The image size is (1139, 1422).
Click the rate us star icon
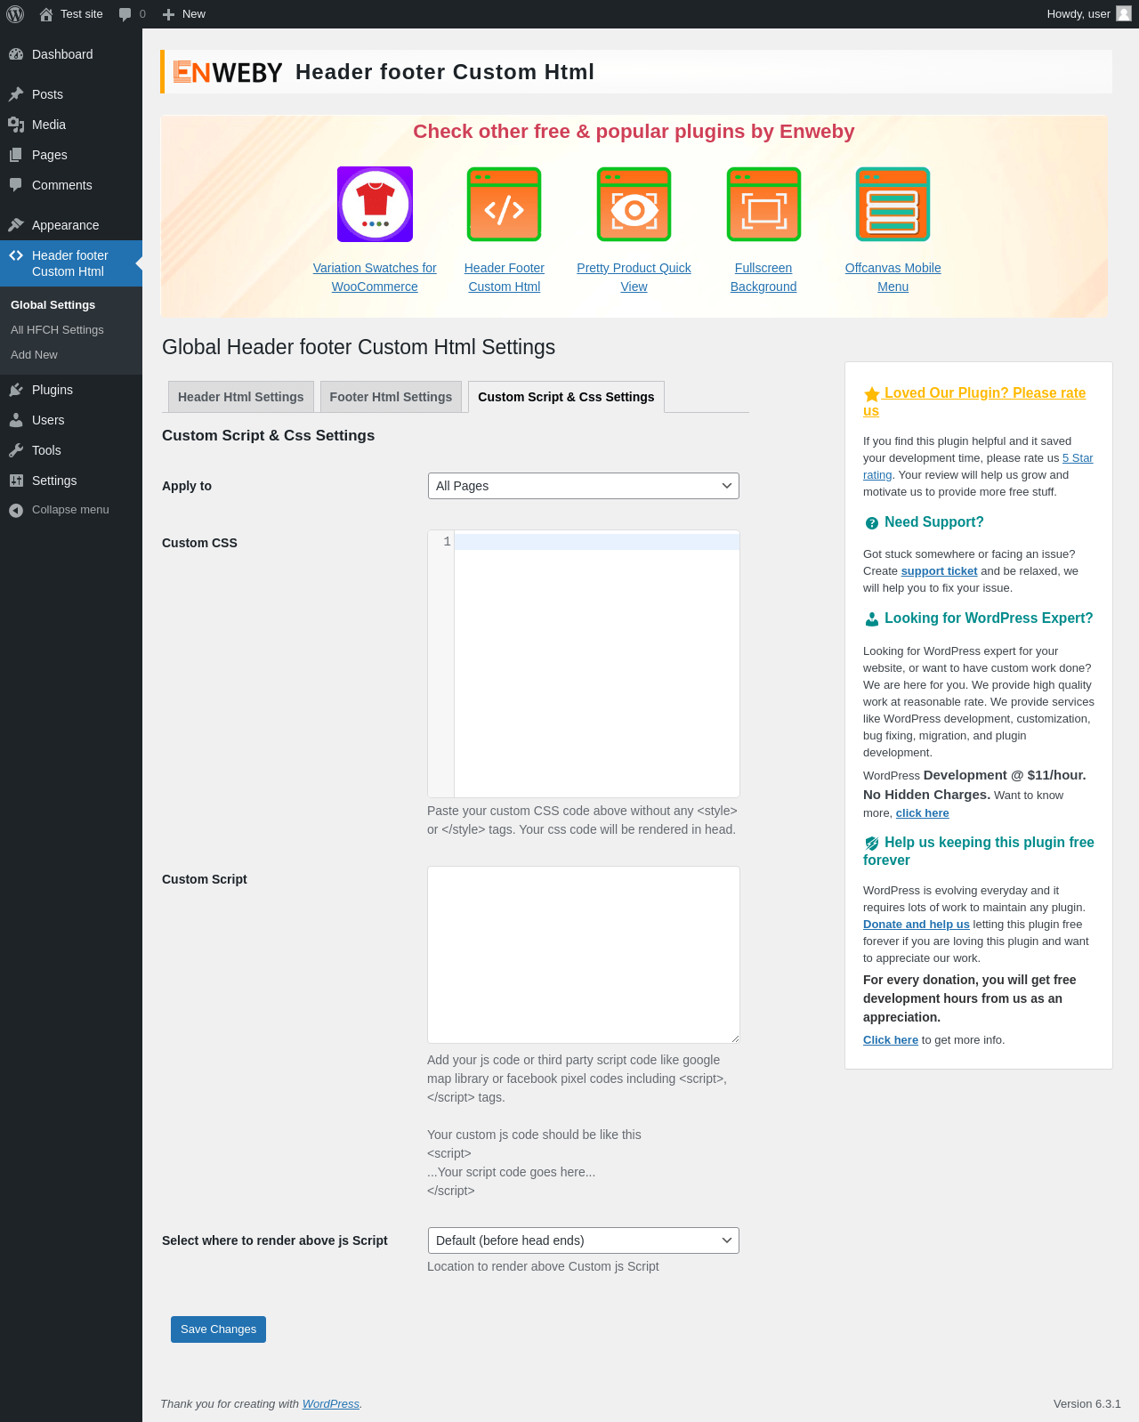872,394
